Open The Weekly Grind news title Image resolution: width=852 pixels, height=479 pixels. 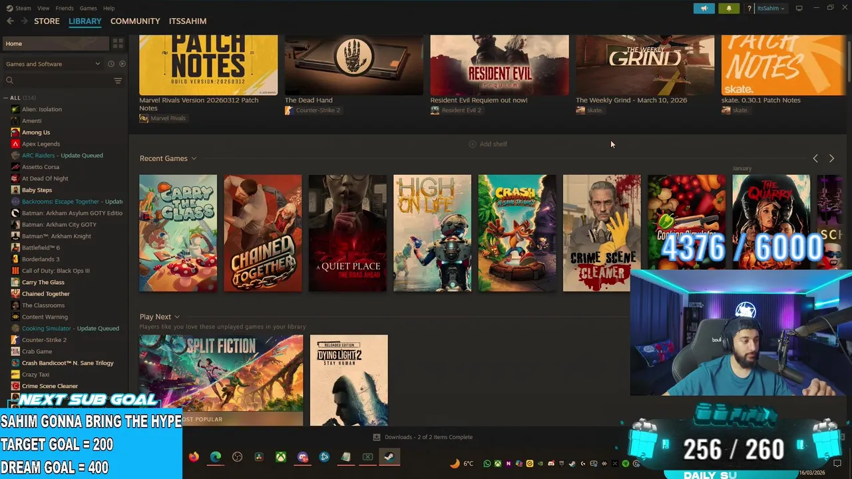coord(631,100)
